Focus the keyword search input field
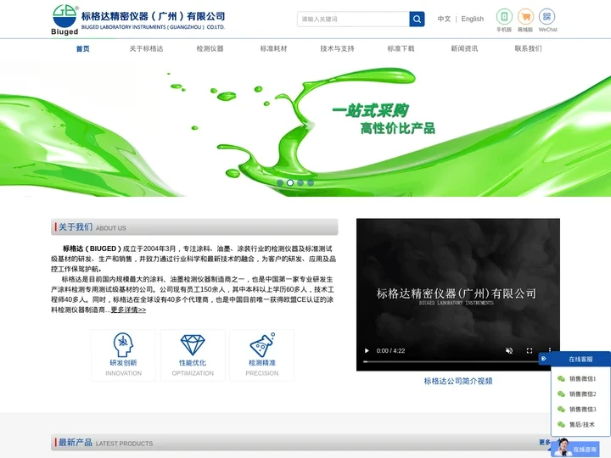This screenshot has height=458, width=611. tap(353, 19)
